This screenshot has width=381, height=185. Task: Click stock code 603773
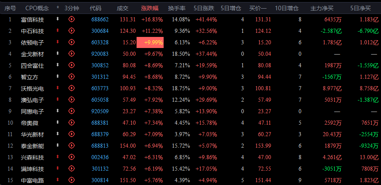coord(100,89)
